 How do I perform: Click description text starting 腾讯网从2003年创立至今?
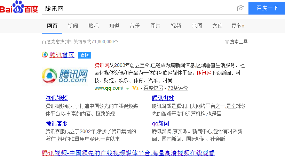point(169,73)
